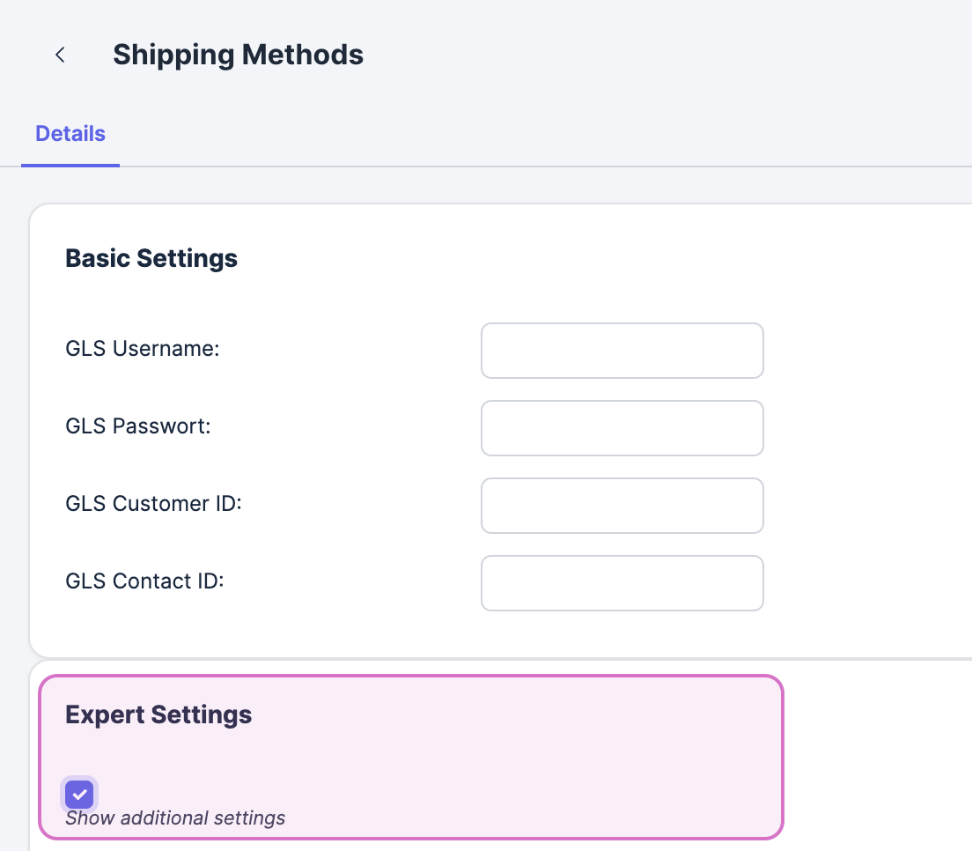Image resolution: width=972 pixels, height=851 pixels.
Task: Click the back arrow beside Shipping Methods
Action: [x=60, y=55]
